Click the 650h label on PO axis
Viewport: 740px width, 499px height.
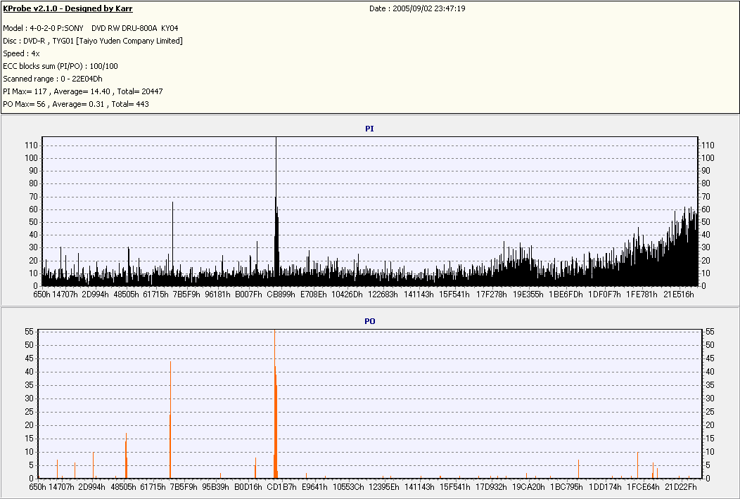(x=38, y=487)
